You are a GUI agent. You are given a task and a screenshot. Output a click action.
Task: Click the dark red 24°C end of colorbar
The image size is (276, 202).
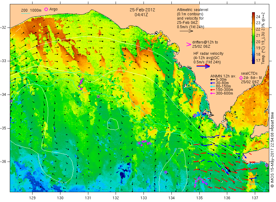click(x=253, y=13)
